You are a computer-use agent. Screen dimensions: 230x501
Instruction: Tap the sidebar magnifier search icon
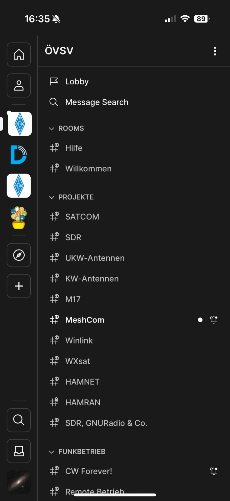click(19, 420)
